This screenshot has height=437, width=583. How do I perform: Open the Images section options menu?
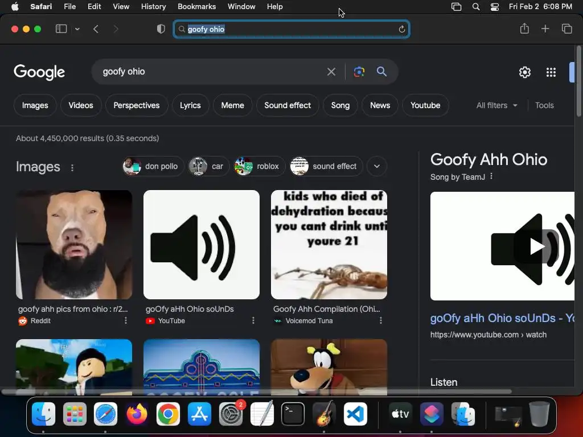72,168
